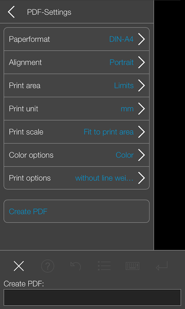
Task: Open the Alignment chevron beside Portrait
Action: pyautogui.click(x=141, y=62)
